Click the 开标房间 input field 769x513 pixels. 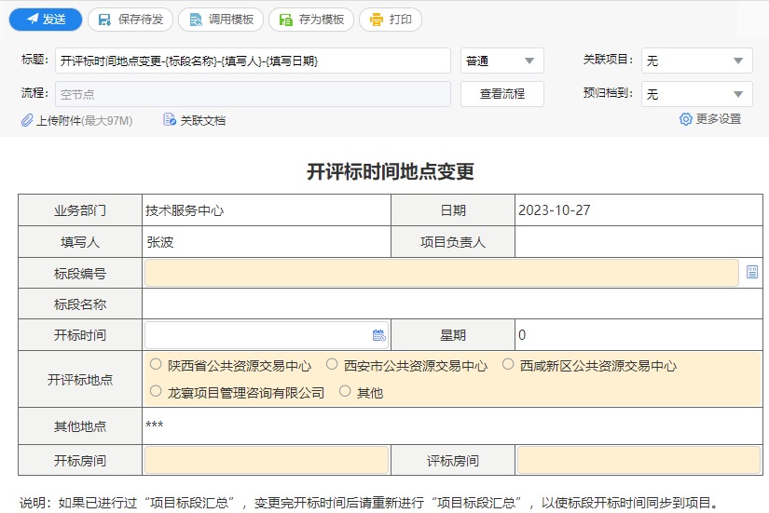click(x=267, y=460)
